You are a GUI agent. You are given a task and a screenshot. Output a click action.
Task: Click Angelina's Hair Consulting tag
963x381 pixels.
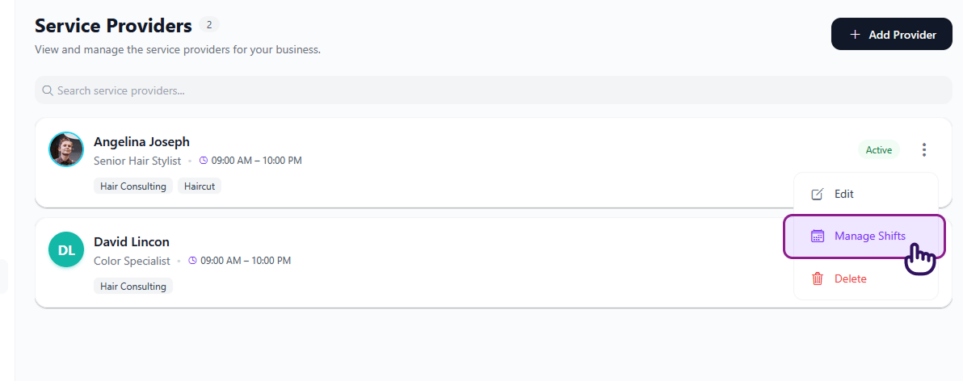coord(133,186)
